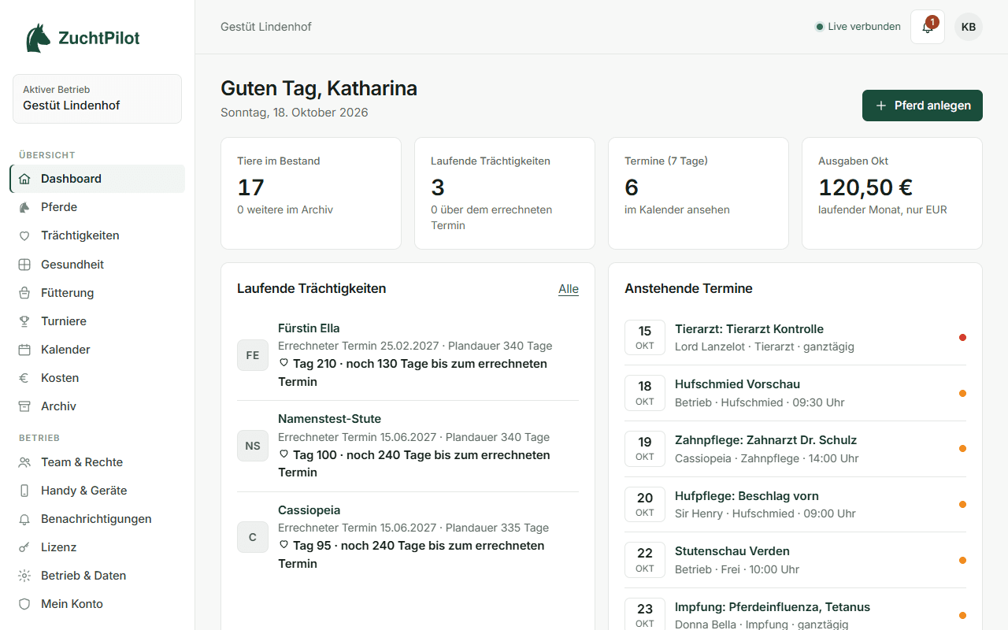
Task: Open the Betrieb & Daten gear icon
Action: click(24, 576)
